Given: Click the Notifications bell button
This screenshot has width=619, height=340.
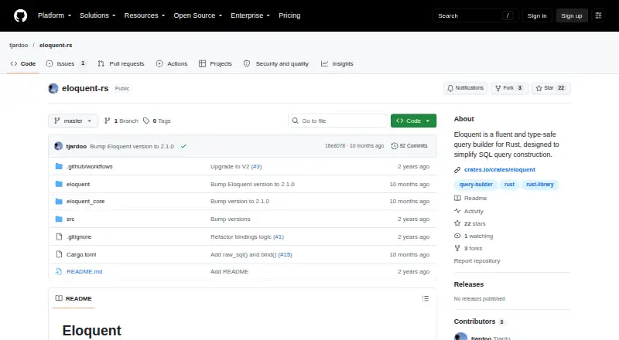Looking at the screenshot, I should pyautogui.click(x=465, y=88).
